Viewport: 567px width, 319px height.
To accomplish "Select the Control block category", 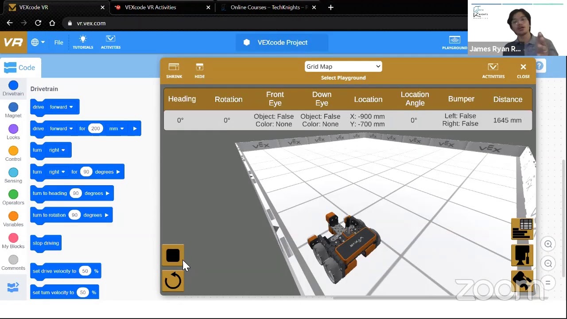I will point(13,154).
